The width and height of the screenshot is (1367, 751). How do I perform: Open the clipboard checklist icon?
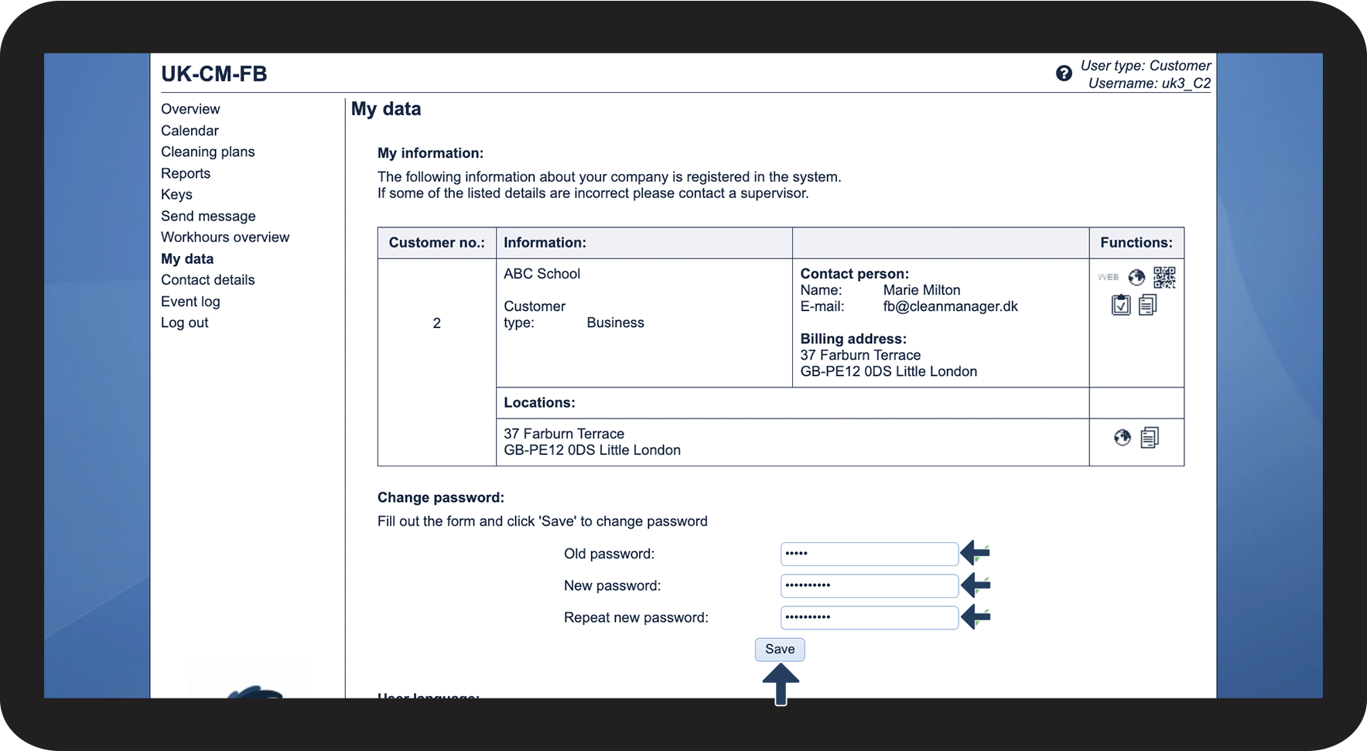[1121, 306]
